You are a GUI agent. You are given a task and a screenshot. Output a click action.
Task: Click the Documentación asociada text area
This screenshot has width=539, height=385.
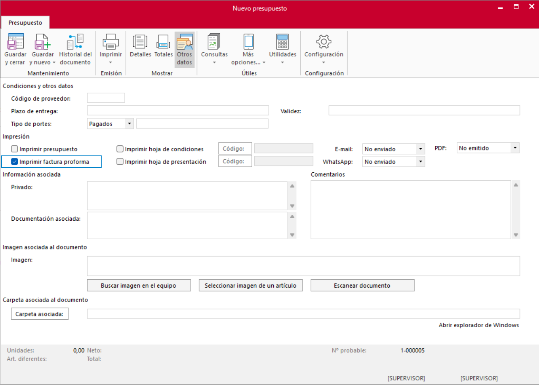click(187, 225)
